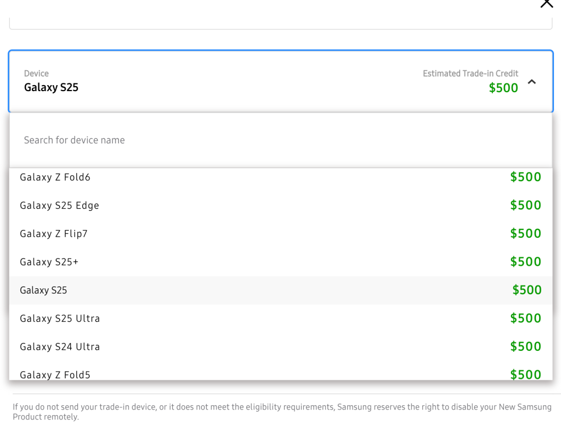This screenshot has width=561, height=426.
Task: Collapse the device list via the chevron
Action: (531, 81)
